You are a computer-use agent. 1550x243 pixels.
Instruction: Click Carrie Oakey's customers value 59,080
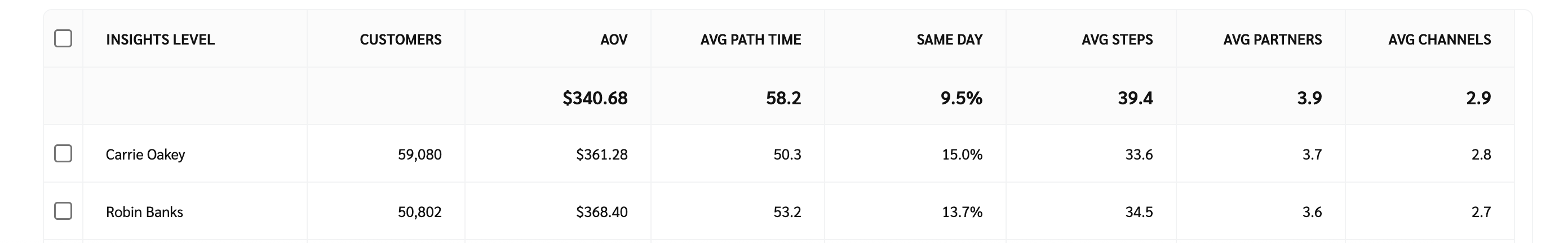pyautogui.click(x=419, y=154)
